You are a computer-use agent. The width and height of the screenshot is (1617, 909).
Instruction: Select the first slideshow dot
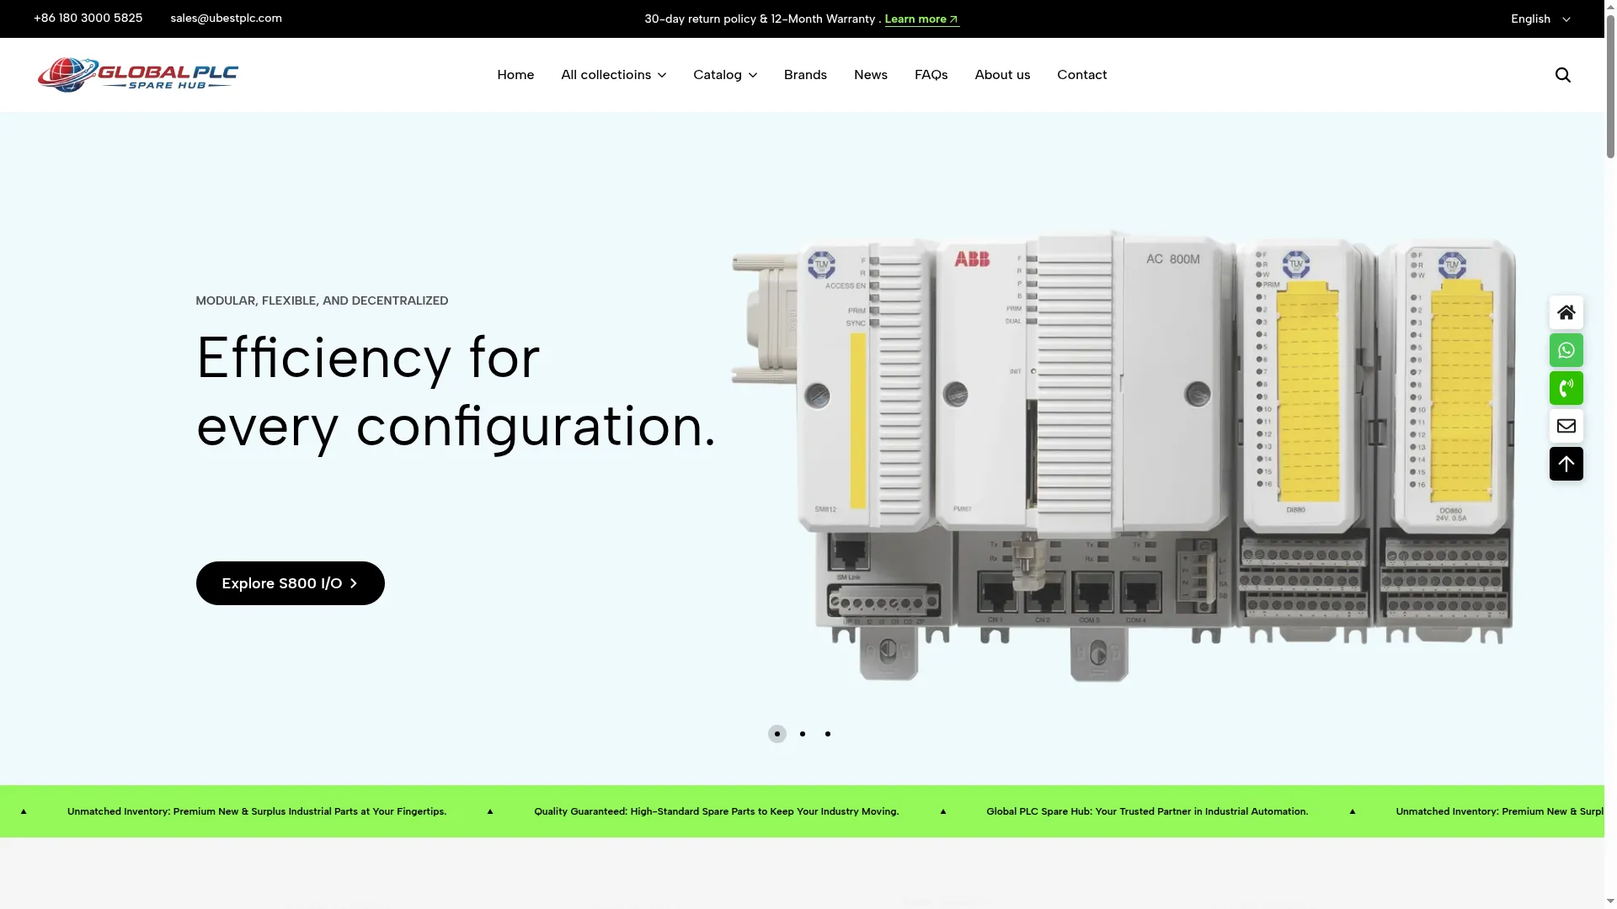pos(776,734)
